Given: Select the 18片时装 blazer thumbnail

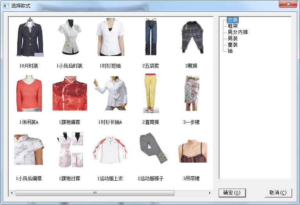Looking at the screenshot, I should click(x=30, y=38).
